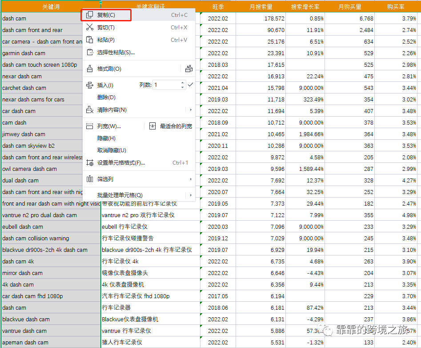
Task: Select cell 'carchet dash cam'
Action: pyautogui.click(x=42, y=88)
